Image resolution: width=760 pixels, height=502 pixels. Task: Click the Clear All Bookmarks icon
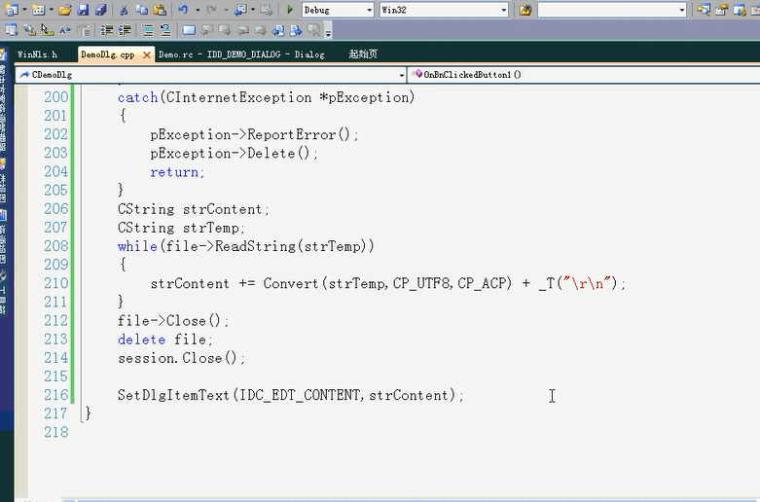click(x=313, y=30)
